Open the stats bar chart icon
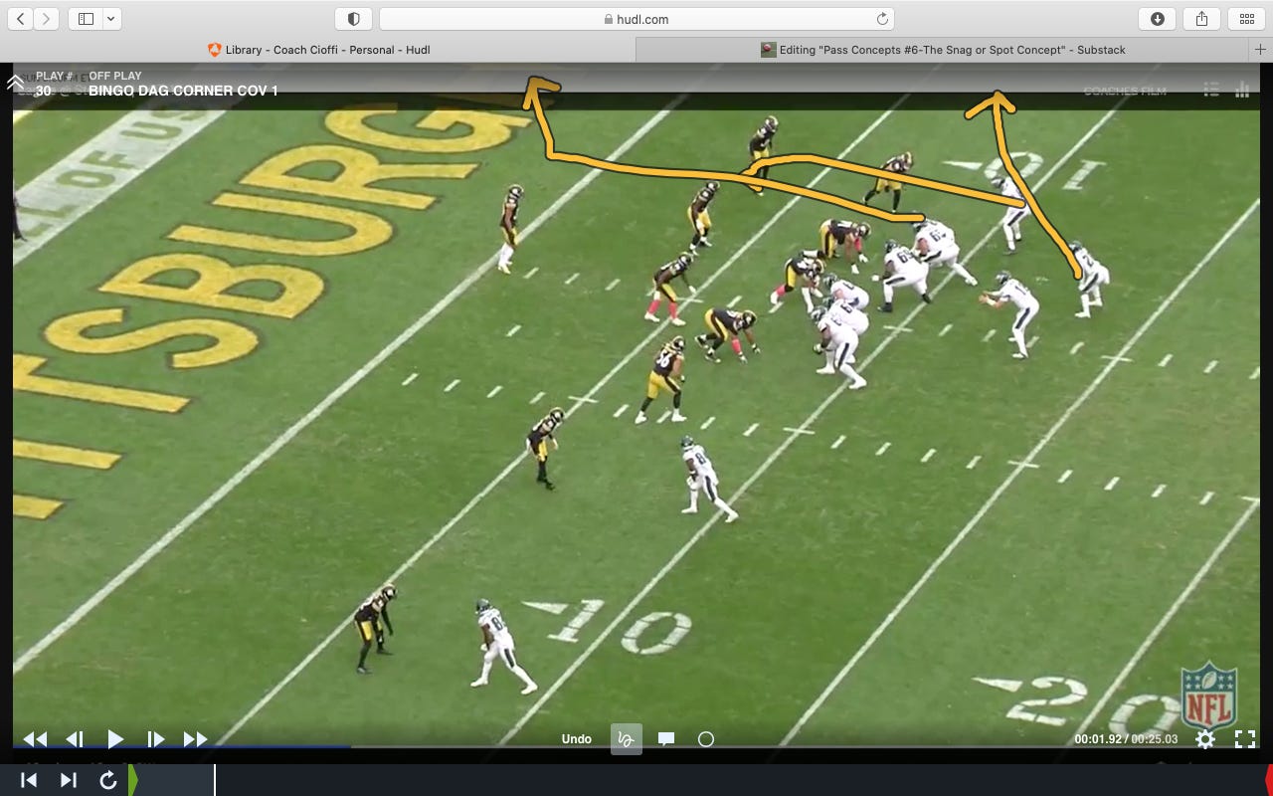 (1242, 90)
